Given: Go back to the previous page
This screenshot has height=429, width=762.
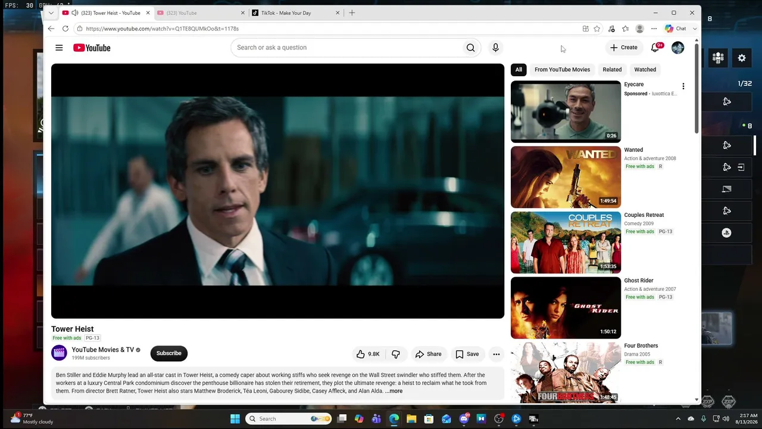Looking at the screenshot, I should (x=51, y=29).
